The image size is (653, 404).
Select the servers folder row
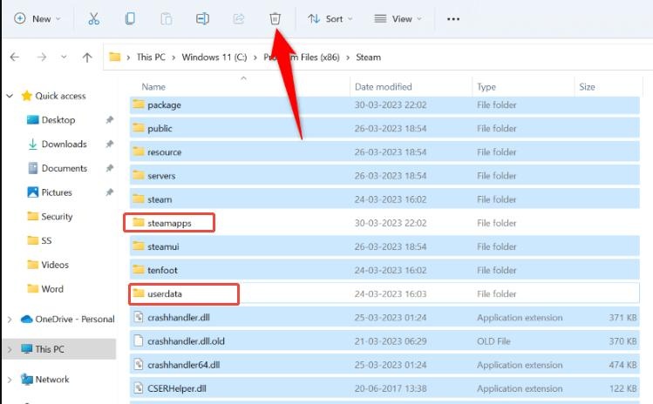click(384, 176)
